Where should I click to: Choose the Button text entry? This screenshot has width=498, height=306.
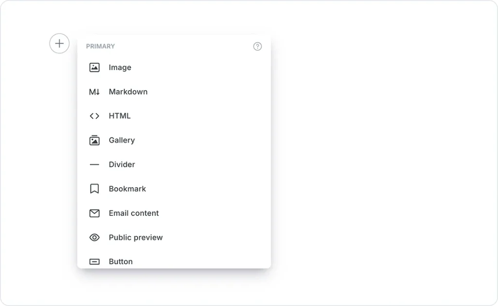[x=121, y=262]
